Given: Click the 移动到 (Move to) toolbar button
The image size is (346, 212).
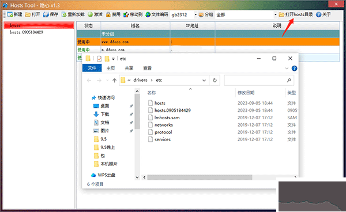Looking at the screenshot, I should point(133,14).
